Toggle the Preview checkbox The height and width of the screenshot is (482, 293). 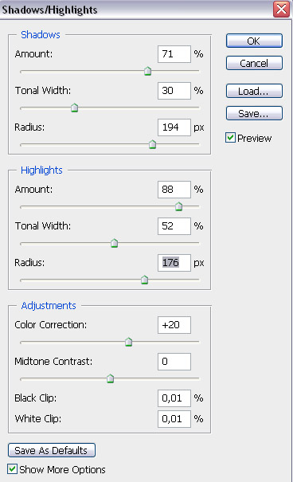pyautogui.click(x=230, y=138)
